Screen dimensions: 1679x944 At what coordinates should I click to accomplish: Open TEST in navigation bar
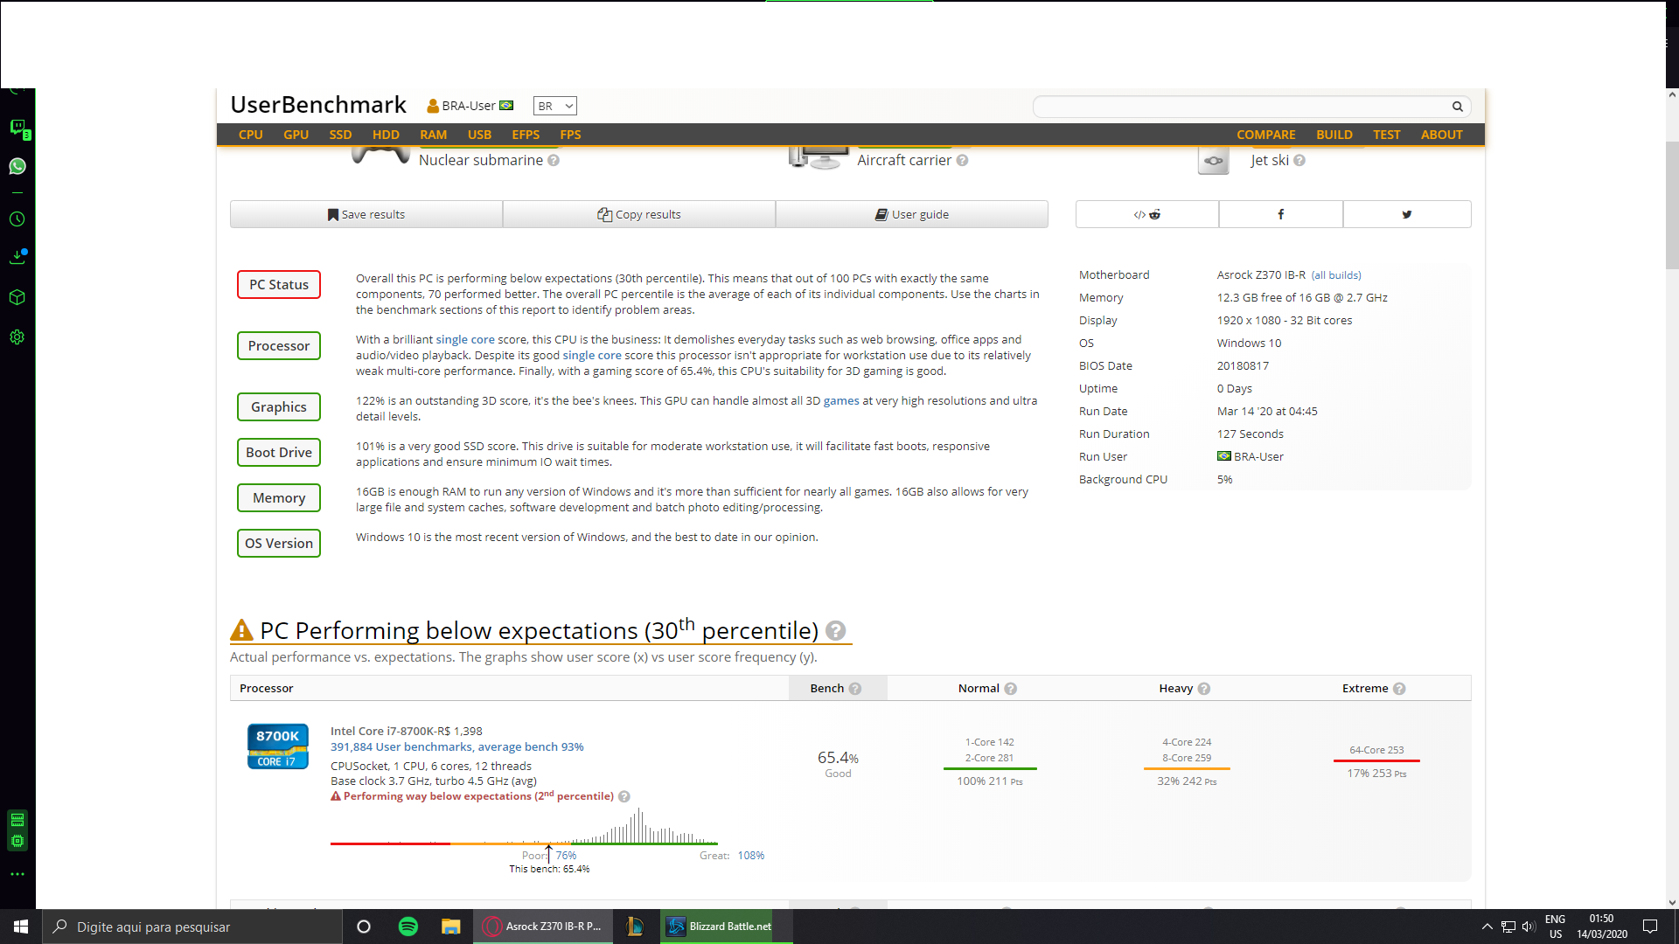click(1386, 135)
